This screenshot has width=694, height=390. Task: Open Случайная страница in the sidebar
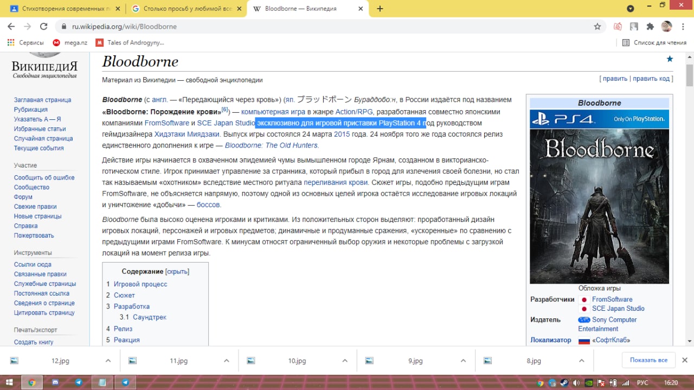[43, 138]
